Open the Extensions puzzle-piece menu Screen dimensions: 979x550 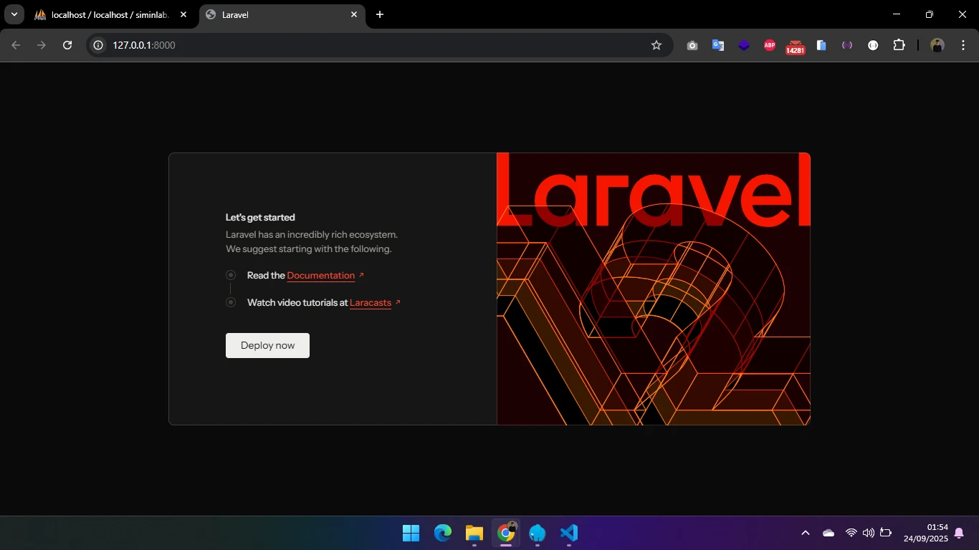tap(899, 45)
